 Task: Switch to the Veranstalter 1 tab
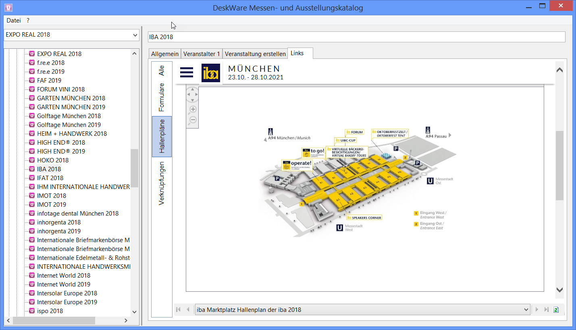[x=202, y=54]
